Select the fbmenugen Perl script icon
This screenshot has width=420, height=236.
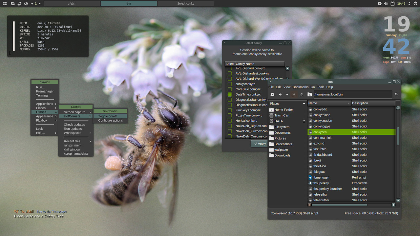(x=310, y=177)
